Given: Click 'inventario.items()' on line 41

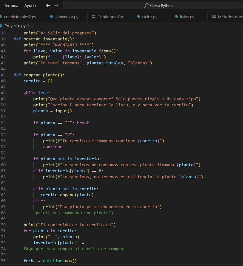Looking at the screenshot, I should [94, 51].
